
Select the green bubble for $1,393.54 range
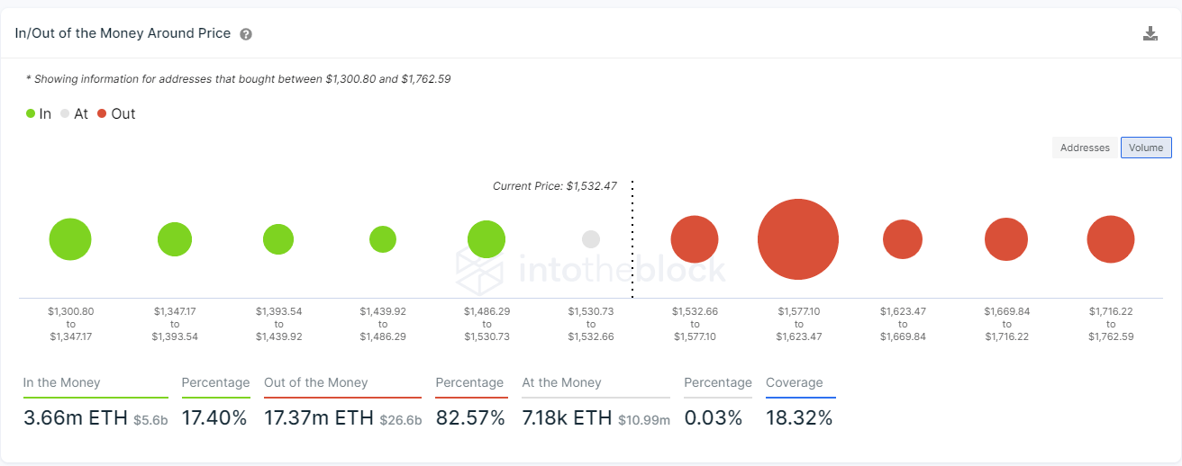278,239
